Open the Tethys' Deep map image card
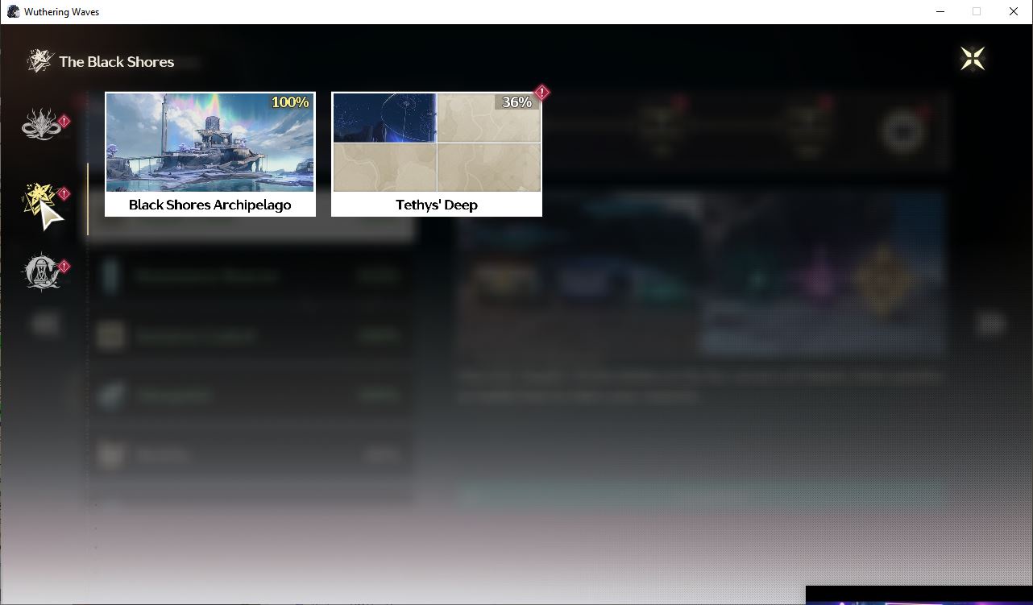Image resolution: width=1033 pixels, height=605 pixels. pos(437,143)
